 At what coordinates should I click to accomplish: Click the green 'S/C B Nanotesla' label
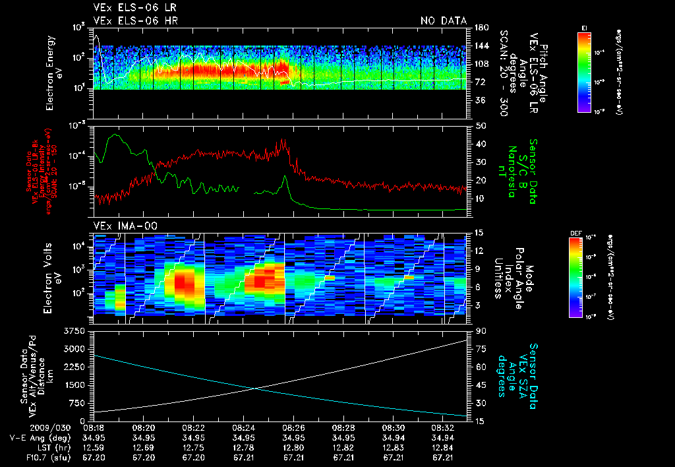click(x=517, y=171)
